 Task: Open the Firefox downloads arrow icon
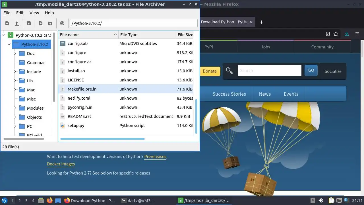tap(347, 34)
